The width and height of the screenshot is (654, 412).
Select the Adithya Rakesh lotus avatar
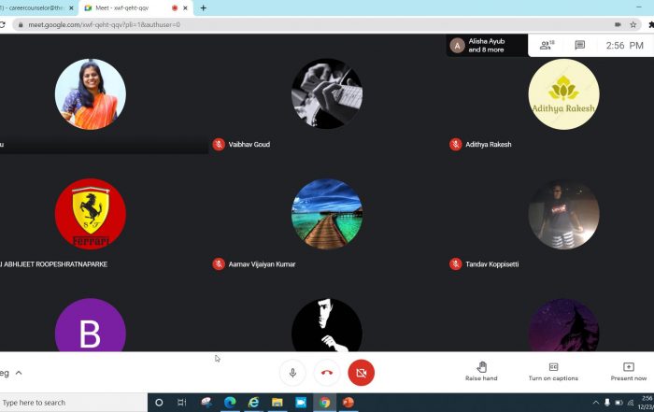[x=564, y=93]
